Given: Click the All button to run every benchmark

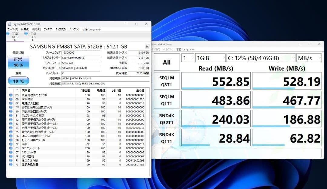Looking at the screenshot, I should tap(167, 61).
